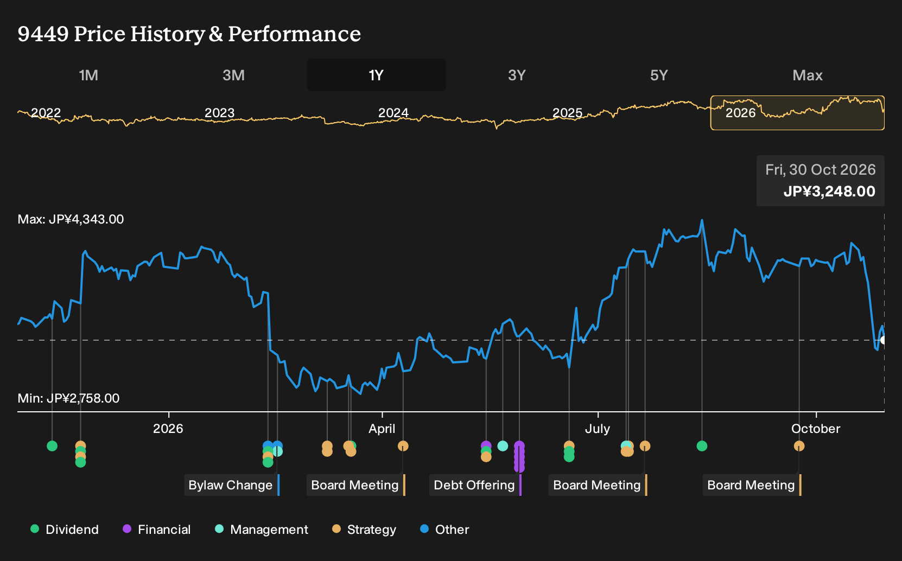
Task: Switch to the 1M time range
Action: tap(88, 75)
